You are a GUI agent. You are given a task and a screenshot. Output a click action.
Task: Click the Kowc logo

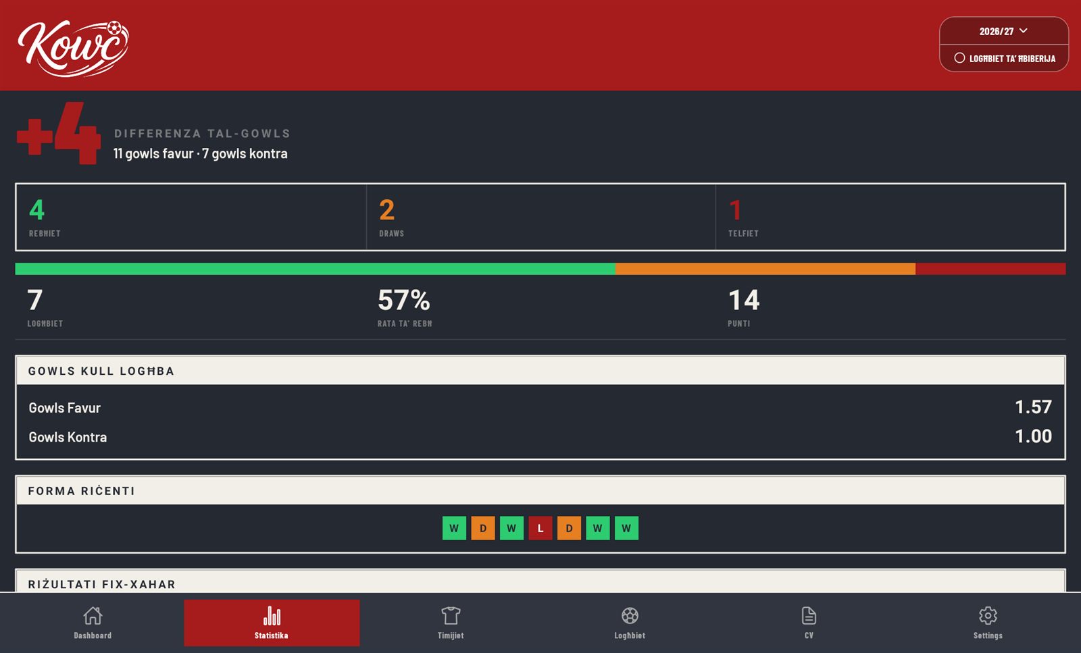[73, 47]
